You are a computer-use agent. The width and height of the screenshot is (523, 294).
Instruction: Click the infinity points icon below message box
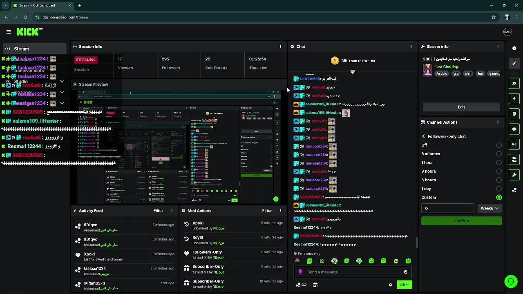click(x=302, y=285)
